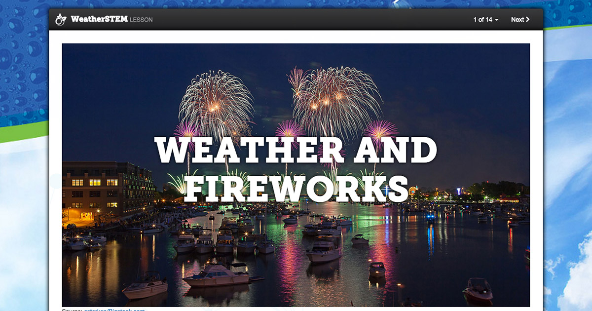The image size is (592, 311).
Task: Select the WEATHER AND FIREWORKS title overlay
Action: [295, 165]
